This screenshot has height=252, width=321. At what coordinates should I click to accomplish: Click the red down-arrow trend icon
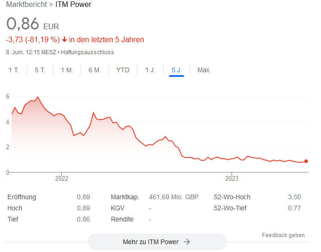[64, 40]
